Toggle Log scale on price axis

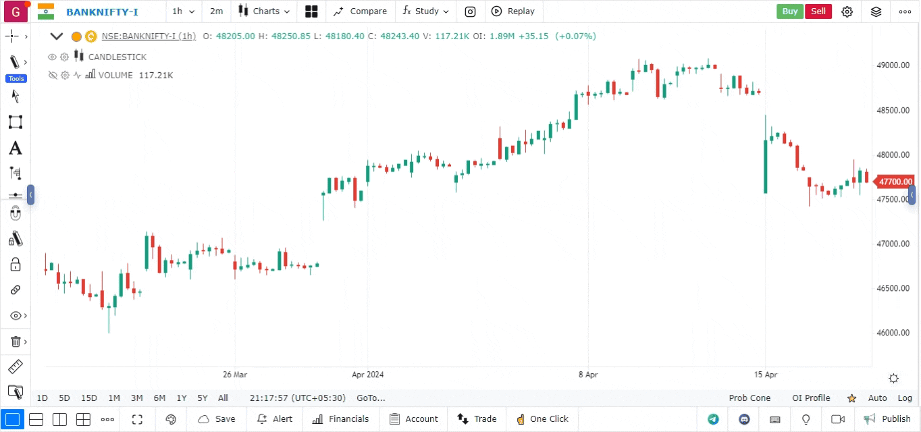pyautogui.click(x=904, y=398)
